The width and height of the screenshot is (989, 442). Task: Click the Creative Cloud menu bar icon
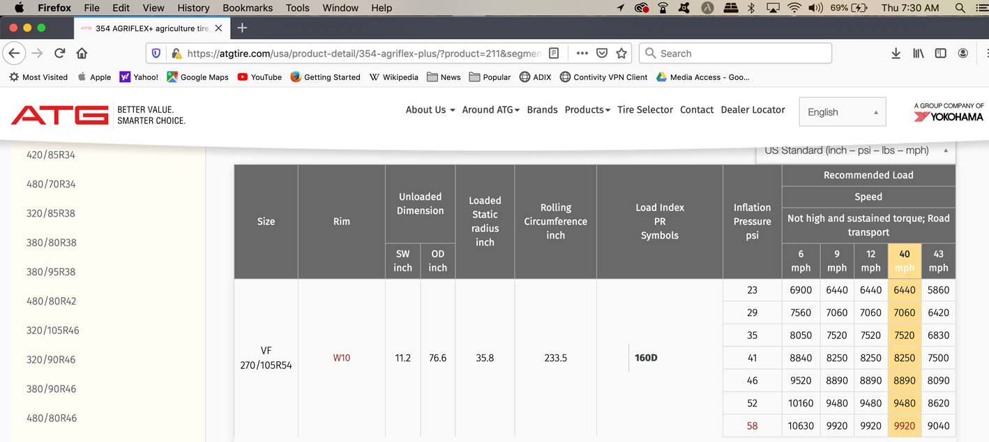tap(642, 8)
